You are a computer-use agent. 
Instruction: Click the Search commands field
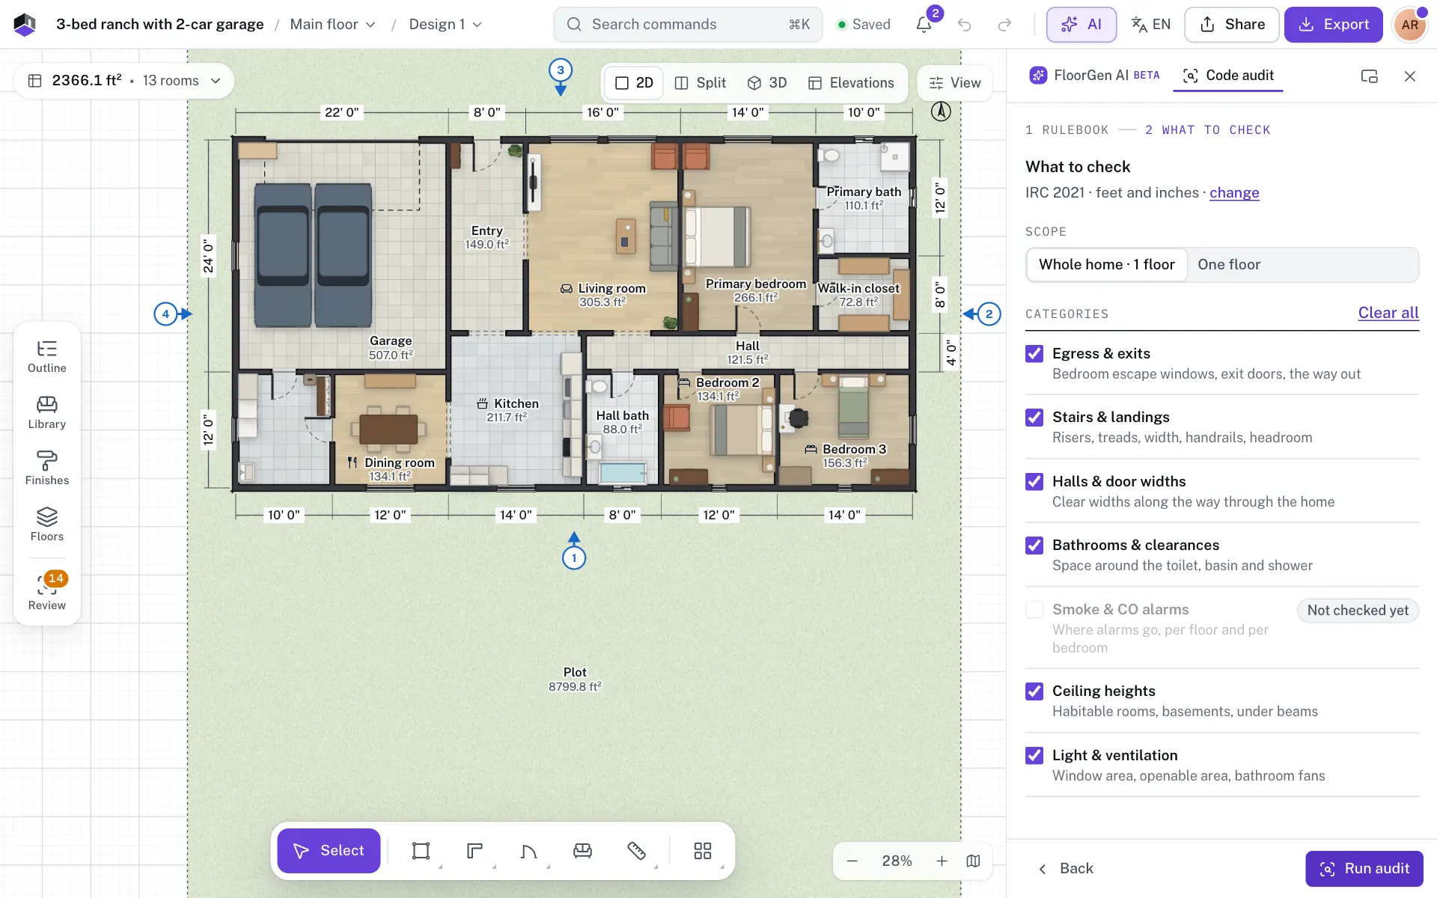[688, 25]
